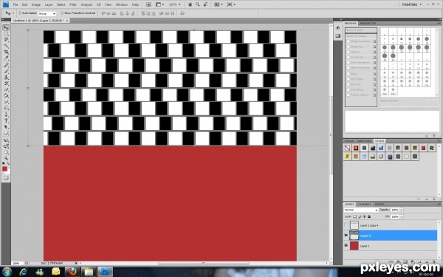Image resolution: width=443 pixels, height=277 pixels.
Task: Select the Type tool in toolbox
Action: click(6, 121)
